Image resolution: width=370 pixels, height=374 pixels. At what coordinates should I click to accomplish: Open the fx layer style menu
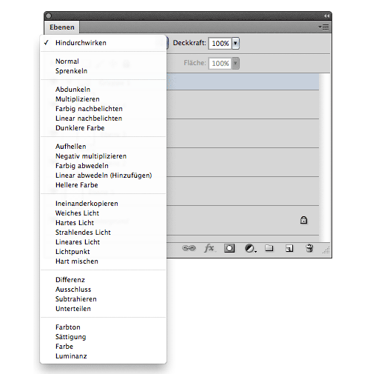click(209, 248)
